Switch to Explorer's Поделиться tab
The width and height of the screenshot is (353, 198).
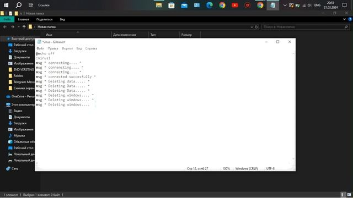coord(44,20)
